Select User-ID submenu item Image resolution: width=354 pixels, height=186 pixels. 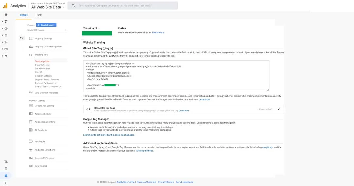[x=39, y=72]
